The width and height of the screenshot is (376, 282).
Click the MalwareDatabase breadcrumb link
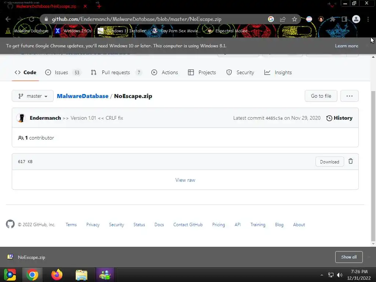[x=83, y=96]
